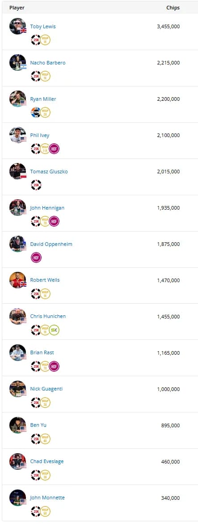Click Ryan Miller's WSOP 2X bracelet badge
The height and width of the screenshot is (528, 198).
(45, 112)
